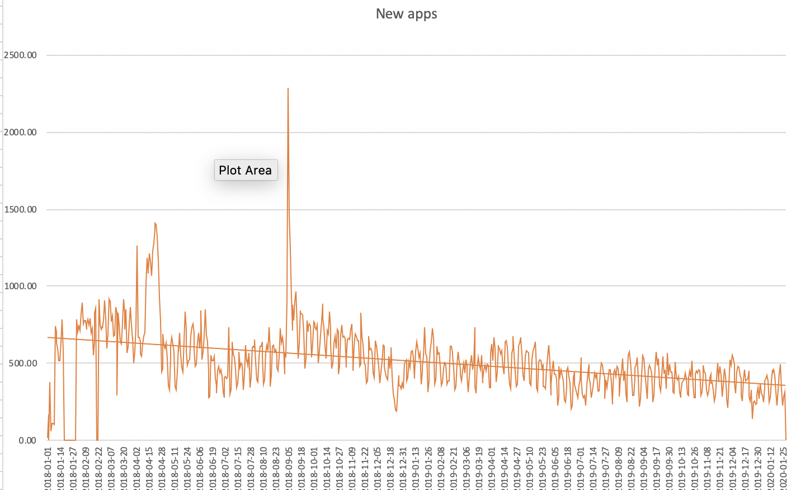
Task: Select the 2019-10-13 date axis label
Action: pos(682,468)
